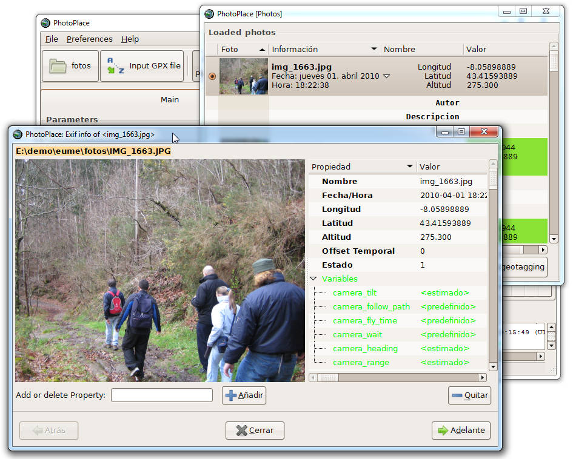Open the Help menu
The image size is (573, 459).
coord(130,39)
